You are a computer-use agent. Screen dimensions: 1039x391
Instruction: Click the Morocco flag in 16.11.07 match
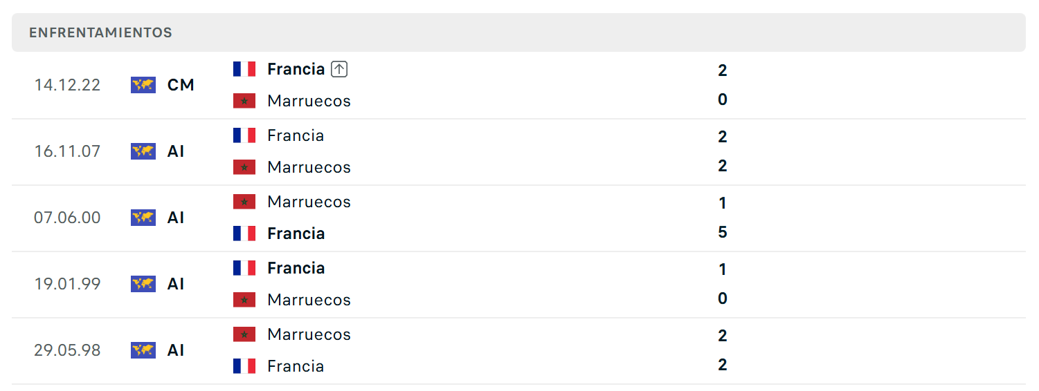244,167
